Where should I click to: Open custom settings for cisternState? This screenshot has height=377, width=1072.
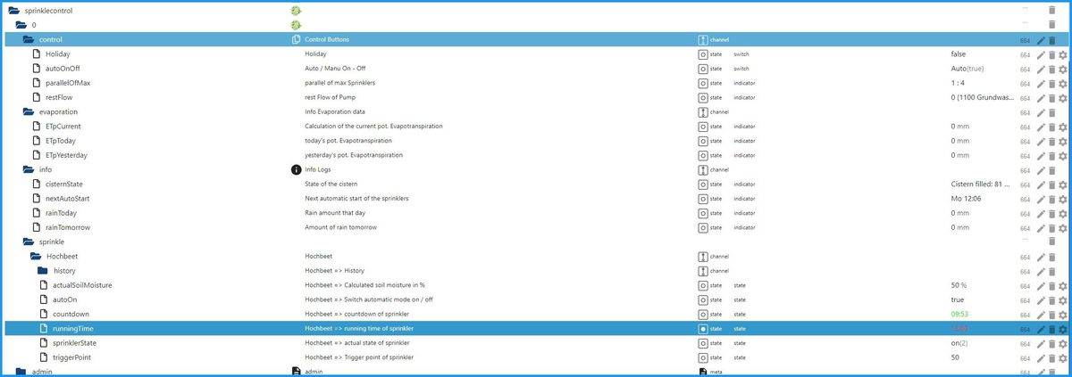point(1062,184)
